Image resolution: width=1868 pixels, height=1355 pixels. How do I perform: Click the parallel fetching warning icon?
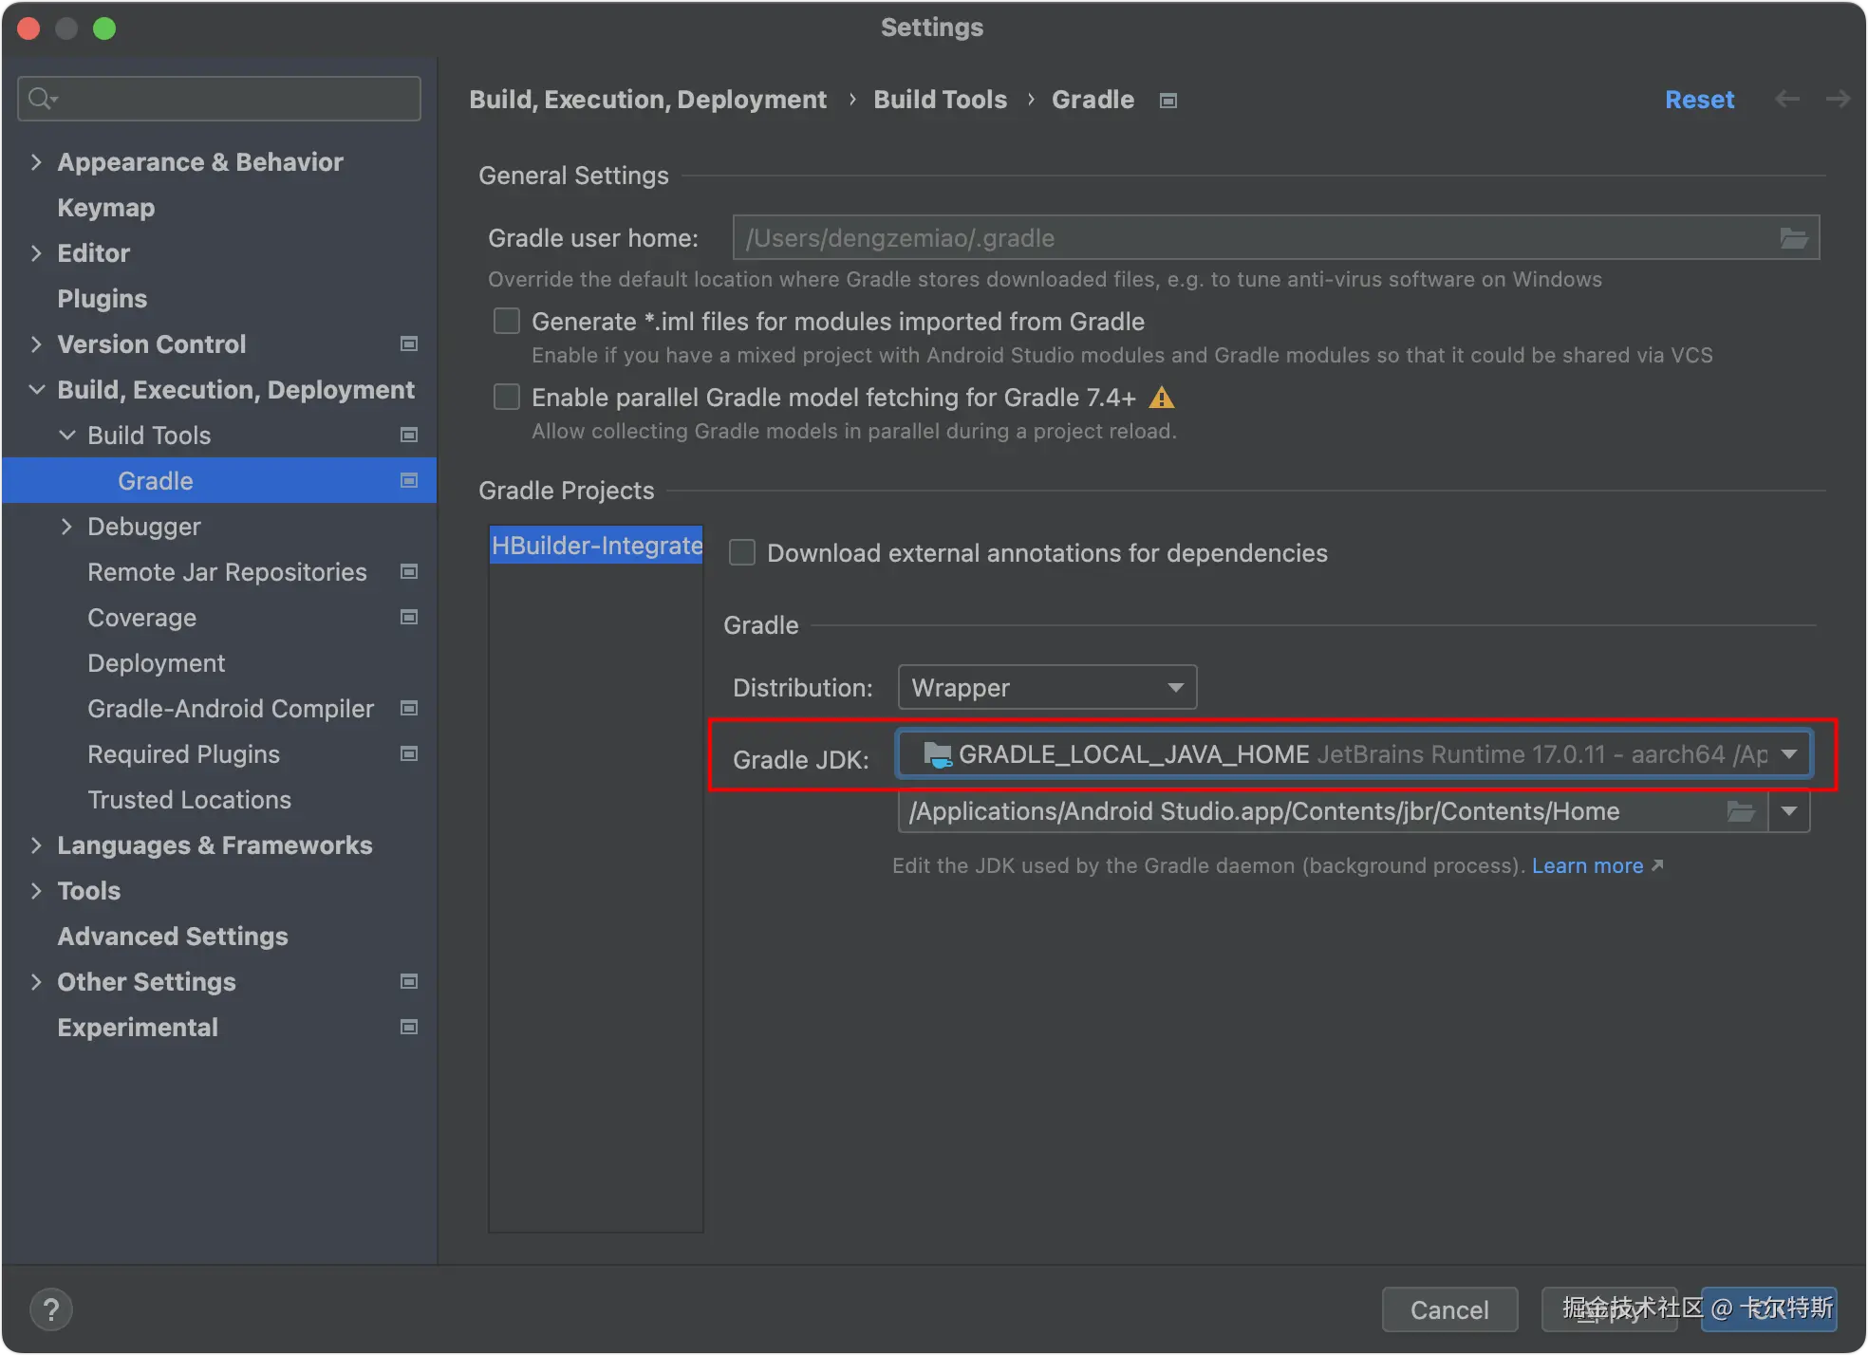point(1161,398)
